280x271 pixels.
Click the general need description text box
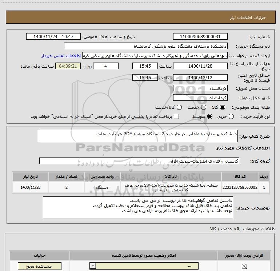pos(138,136)
